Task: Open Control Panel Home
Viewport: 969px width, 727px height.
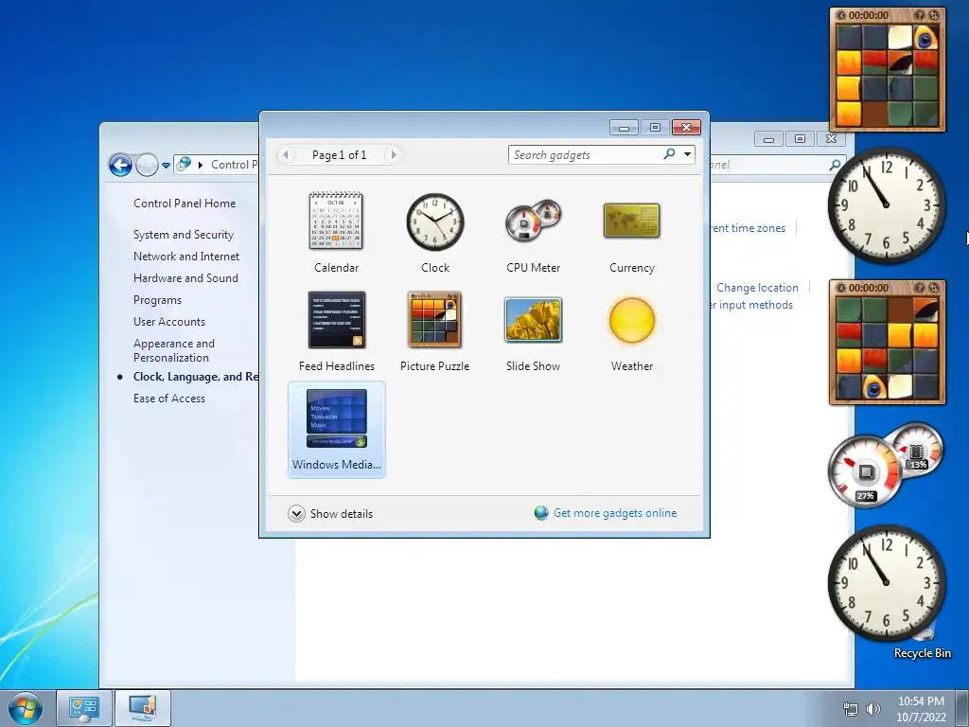Action: tap(185, 204)
